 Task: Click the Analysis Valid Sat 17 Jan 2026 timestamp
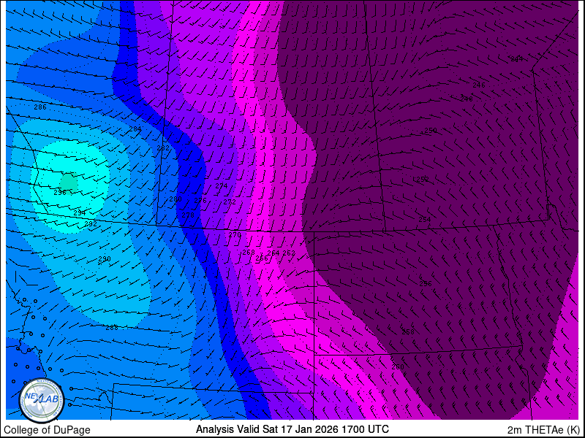[292, 429]
